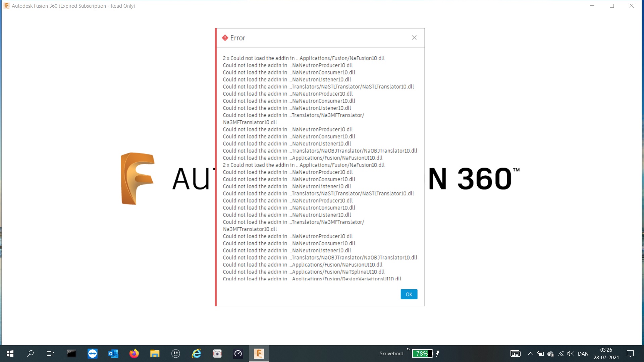Expand the Skrivebord toolbar chevron
Screen dimensions: 644x362
[408, 349]
